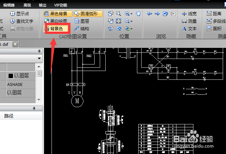
Task: Click rotate clockwise icon in 位置 group
Action: pos(111,21)
